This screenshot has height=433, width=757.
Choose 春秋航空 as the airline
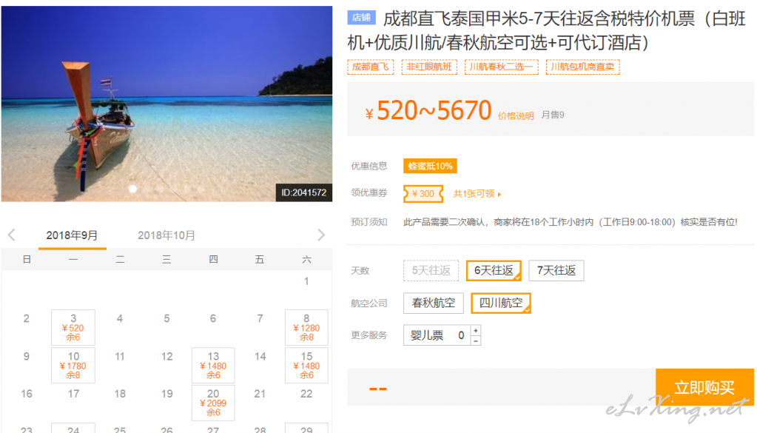tap(433, 303)
